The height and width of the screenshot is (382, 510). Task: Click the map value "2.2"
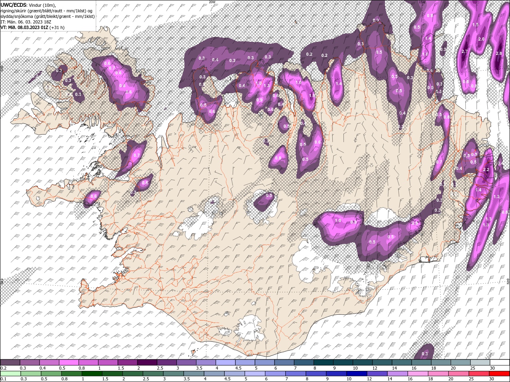(x=486, y=170)
